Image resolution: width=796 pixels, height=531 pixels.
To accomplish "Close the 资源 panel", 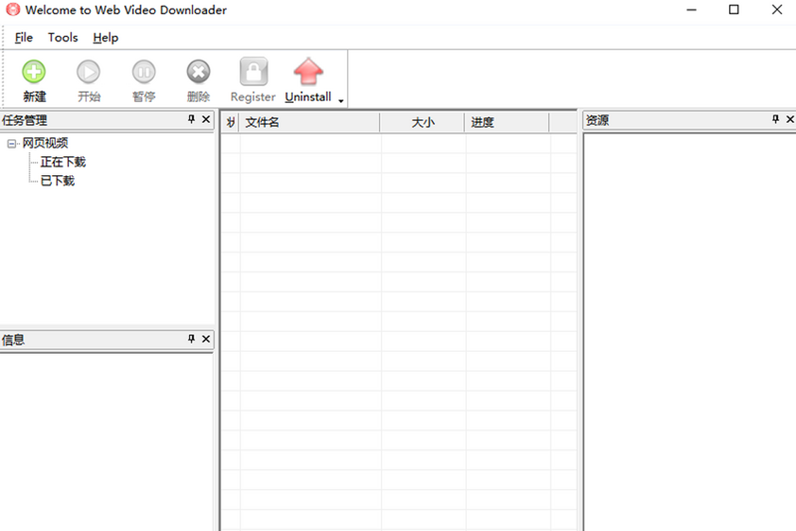I will [790, 119].
